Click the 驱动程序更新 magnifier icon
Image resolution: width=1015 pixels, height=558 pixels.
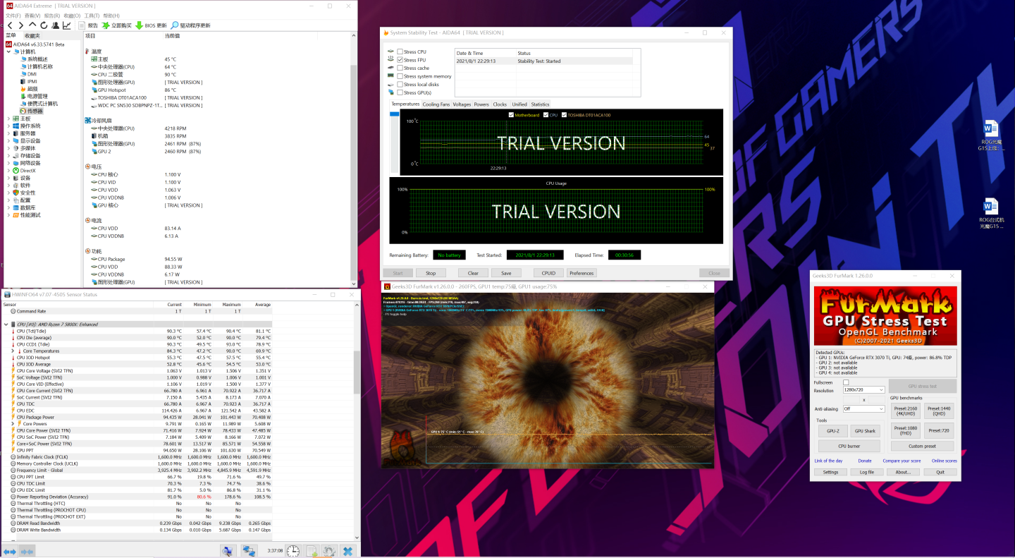[x=174, y=25]
